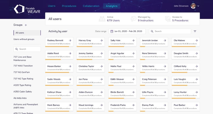213x114 pixels.
Task: Open Danny Park's user card
Action: coord(154,107)
